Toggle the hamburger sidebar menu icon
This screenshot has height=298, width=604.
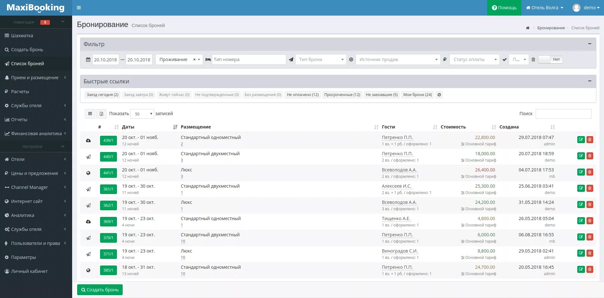coord(79,8)
